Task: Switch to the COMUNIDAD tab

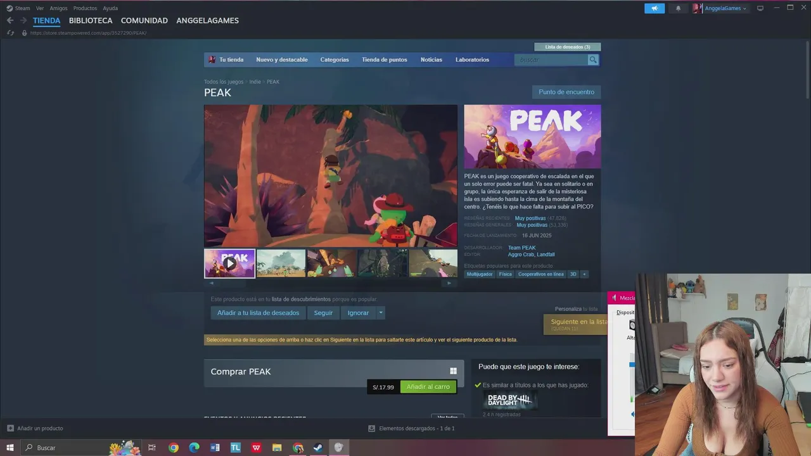Action: pyautogui.click(x=144, y=20)
